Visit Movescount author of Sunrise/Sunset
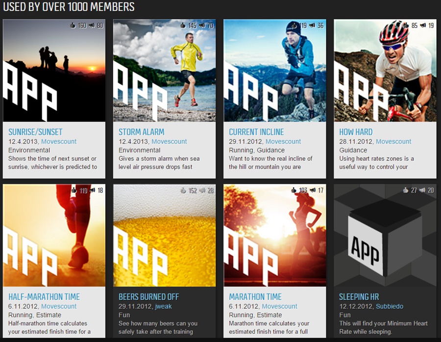The image size is (441, 342). click(59, 142)
